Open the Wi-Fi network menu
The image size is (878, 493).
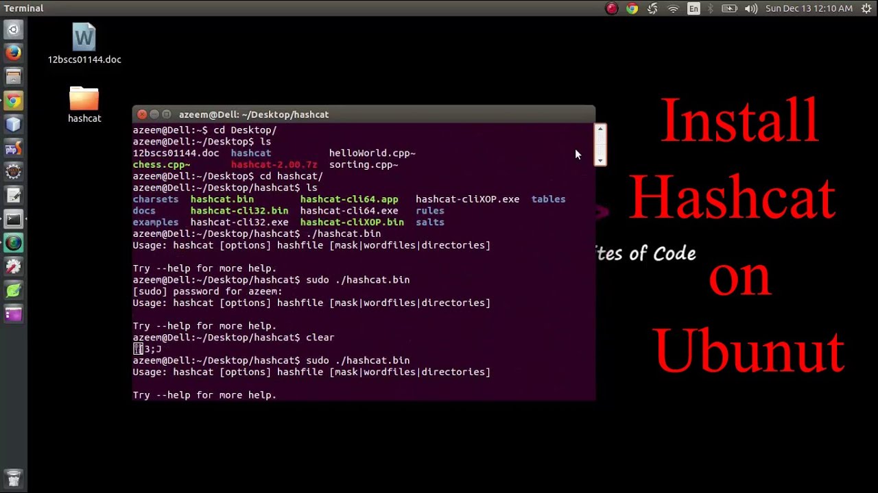click(673, 8)
